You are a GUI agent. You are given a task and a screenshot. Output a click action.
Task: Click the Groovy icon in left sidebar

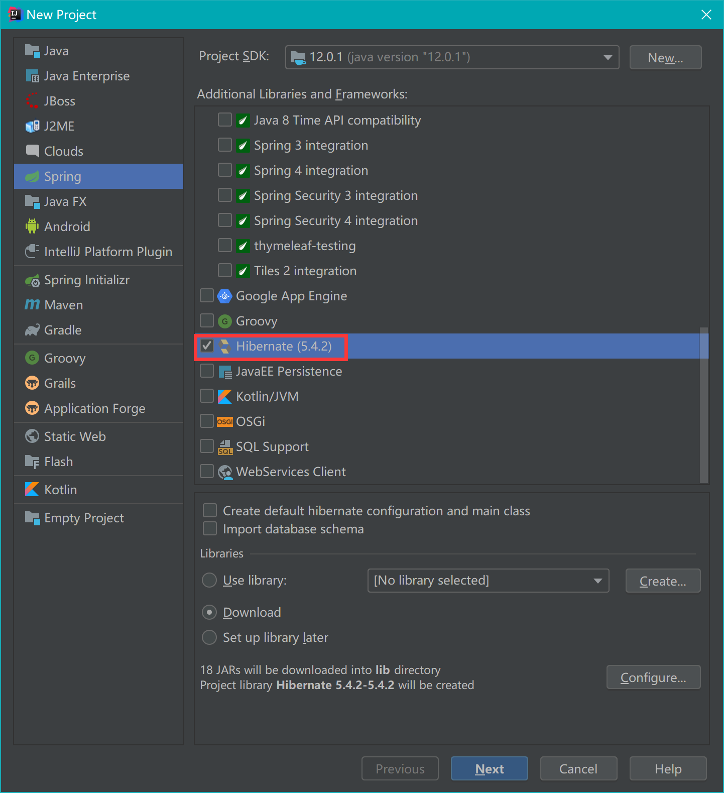tap(32, 358)
